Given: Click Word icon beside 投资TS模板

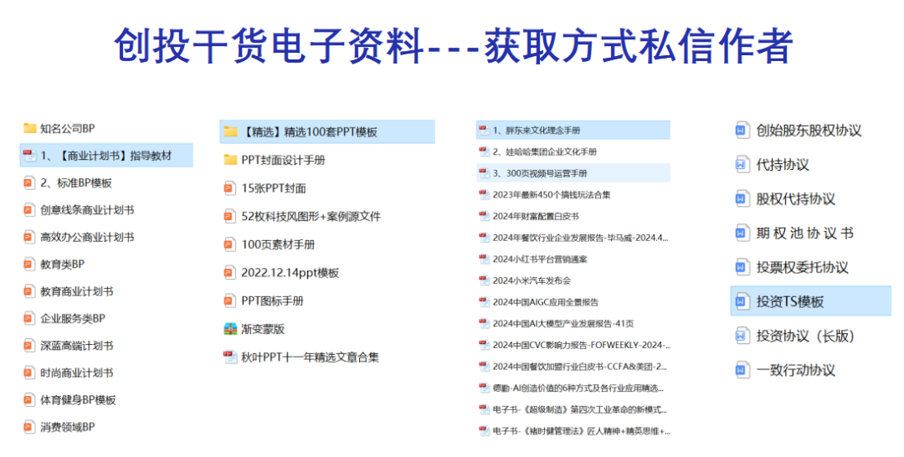Looking at the screenshot, I should (x=742, y=301).
